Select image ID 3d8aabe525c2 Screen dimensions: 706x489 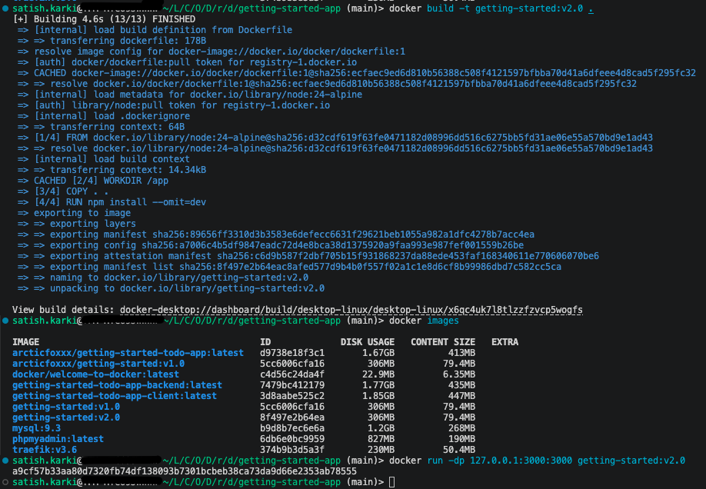pyautogui.click(x=292, y=396)
